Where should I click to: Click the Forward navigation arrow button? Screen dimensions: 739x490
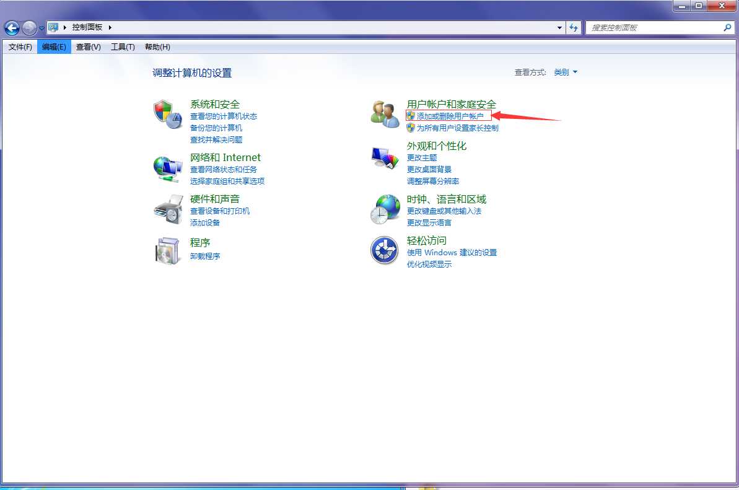pos(29,28)
